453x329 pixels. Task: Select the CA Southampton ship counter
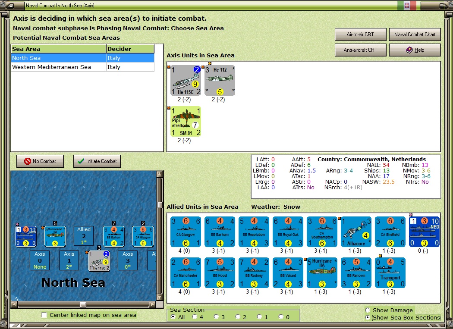322,232
